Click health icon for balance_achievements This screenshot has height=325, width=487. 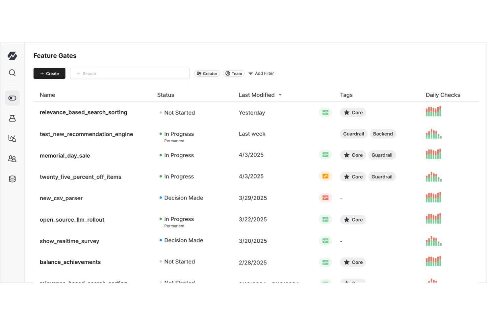(325, 262)
